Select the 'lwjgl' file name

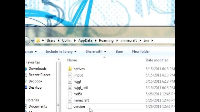(x=77, y=82)
